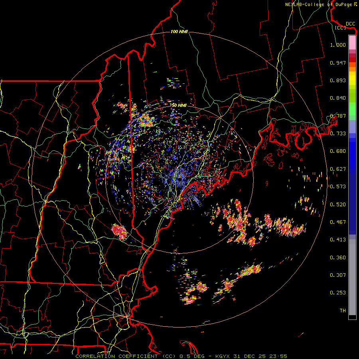Select the 0.893 color scale value
Screen dimensions: 359x359
[338, 80]
